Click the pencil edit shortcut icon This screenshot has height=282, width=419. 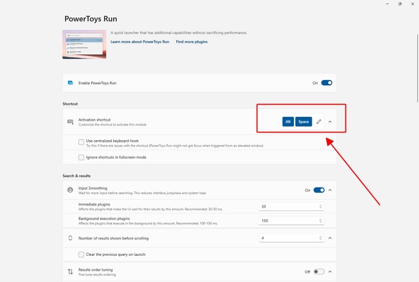(x=318, y=121)
